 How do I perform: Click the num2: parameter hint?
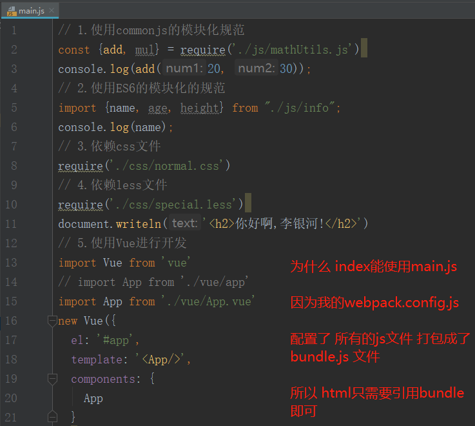[x=257, y=68]
